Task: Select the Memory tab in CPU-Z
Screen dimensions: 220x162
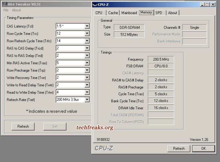Action: click(x=146, y=12)
